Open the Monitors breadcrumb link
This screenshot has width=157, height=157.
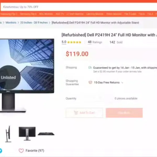(x=11, y=23)
